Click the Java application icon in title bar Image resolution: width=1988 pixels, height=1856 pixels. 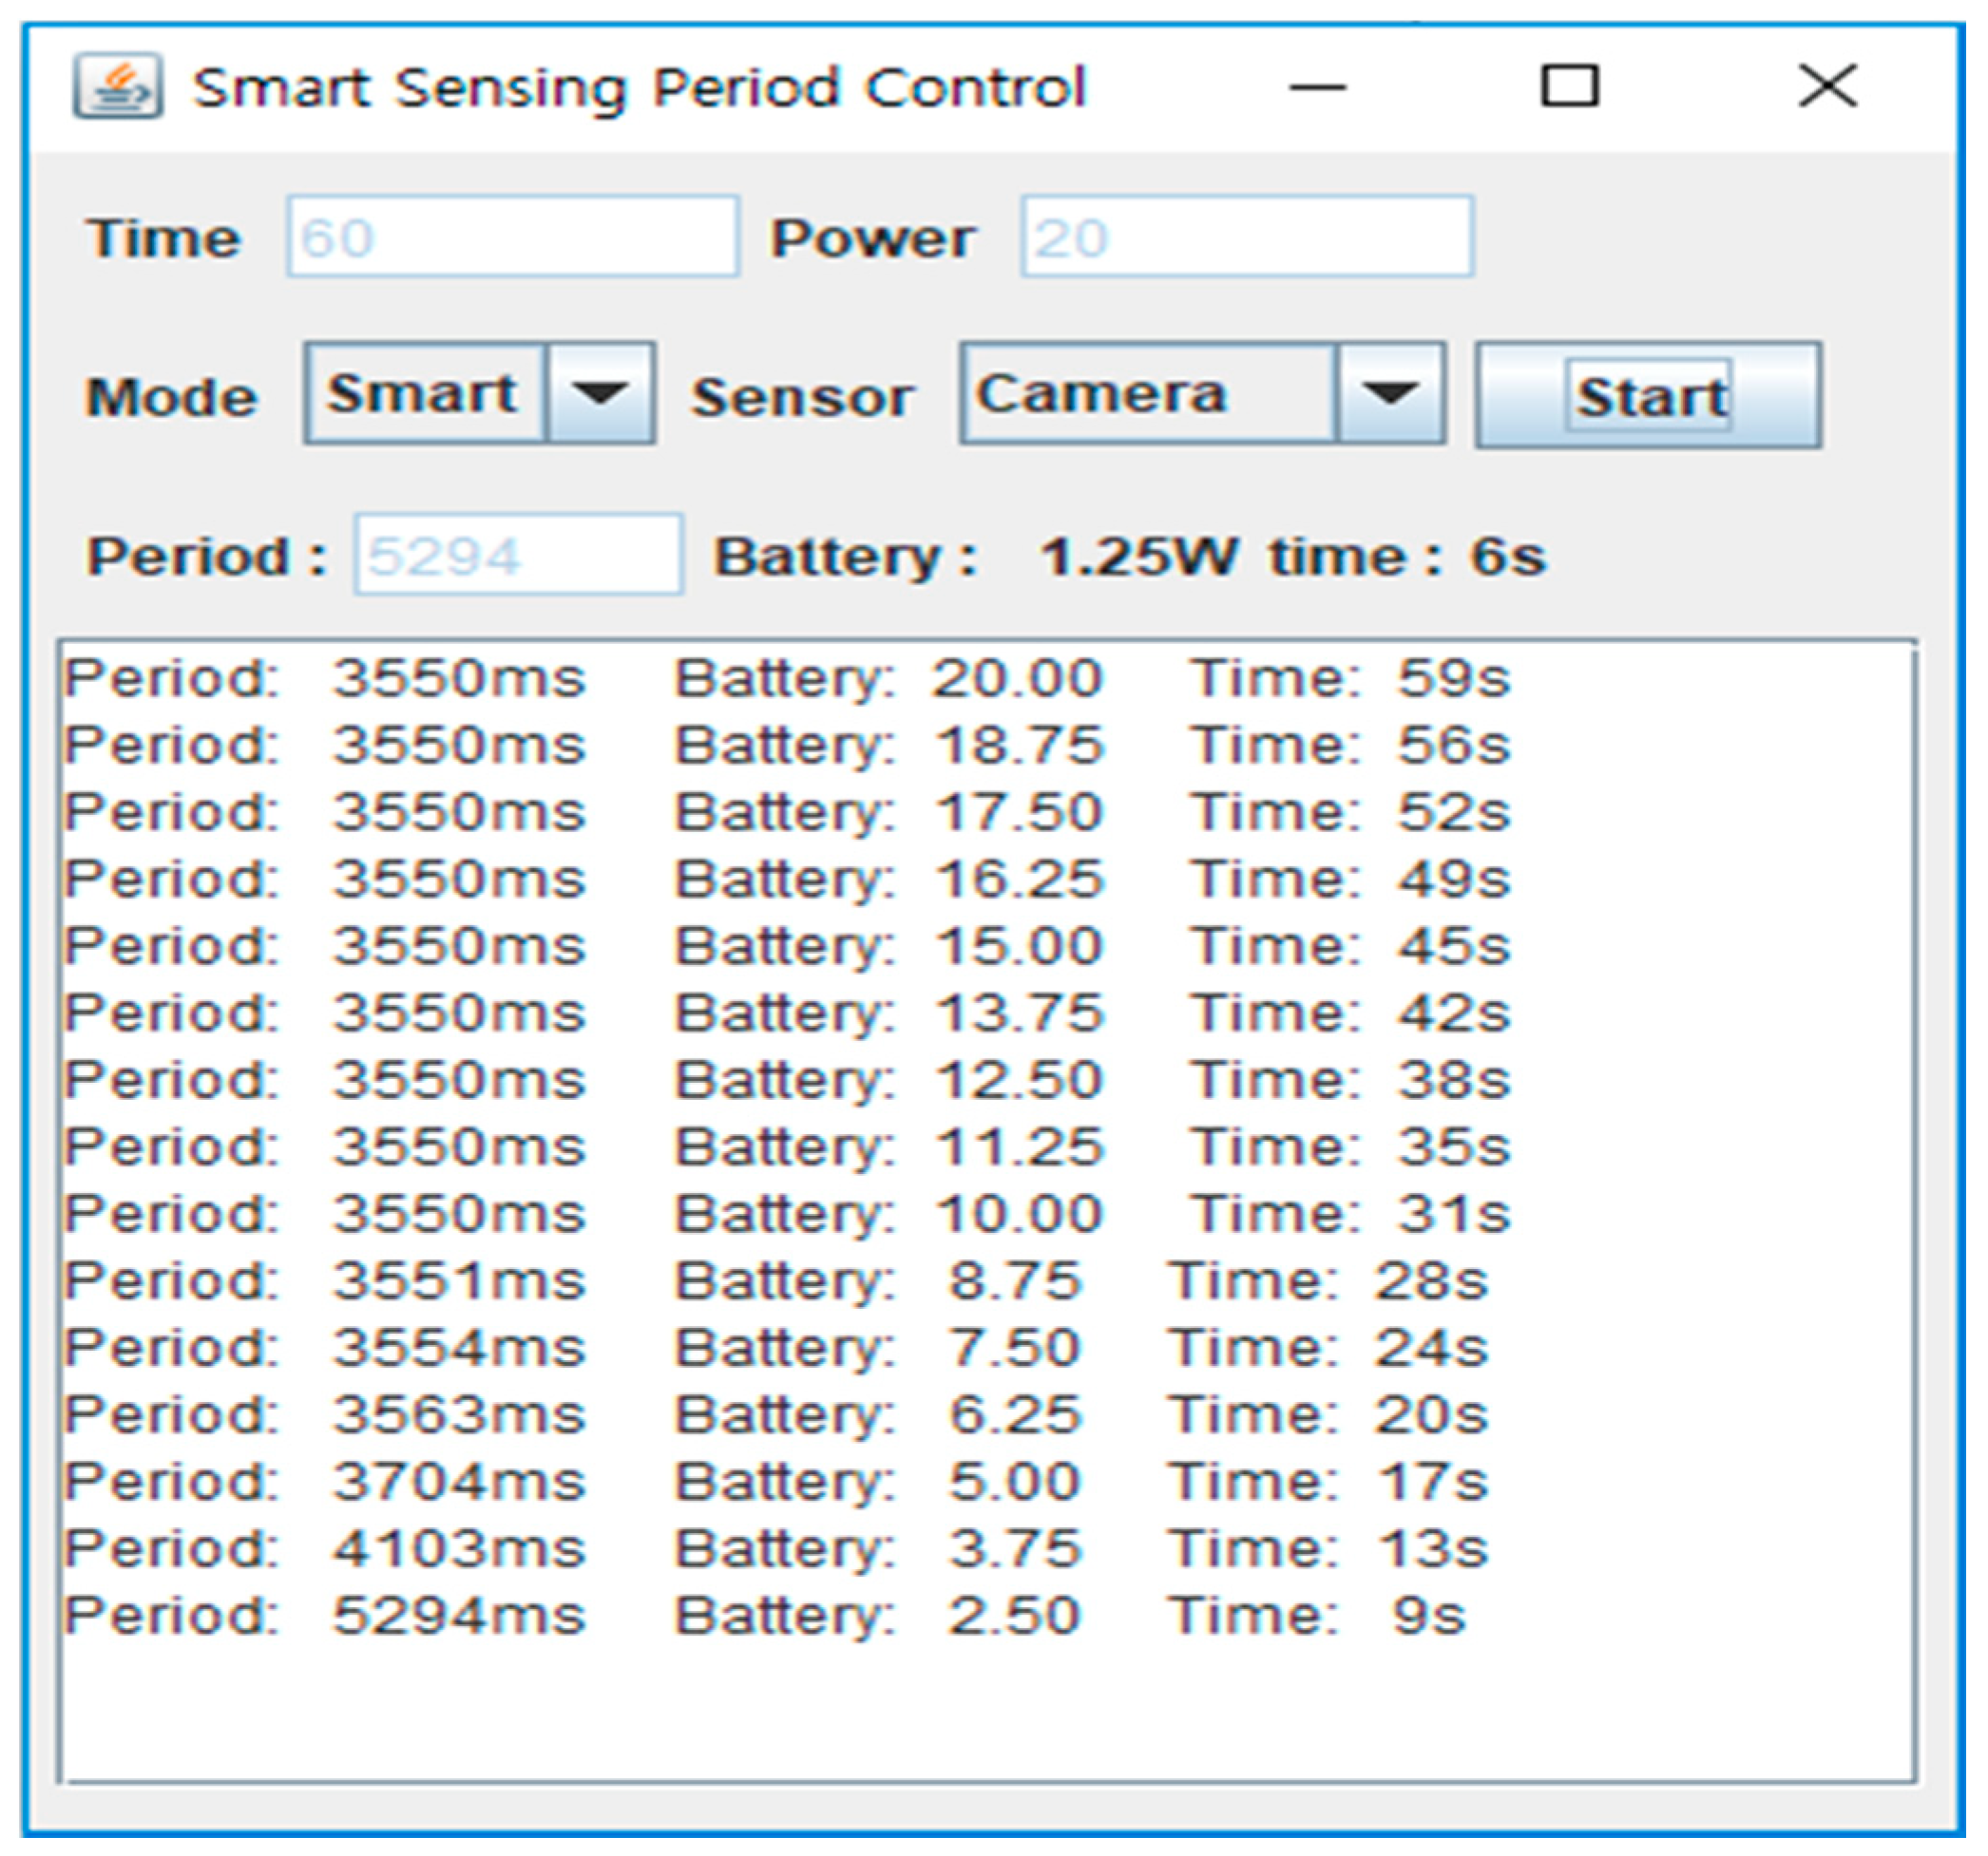click(117, 85)
